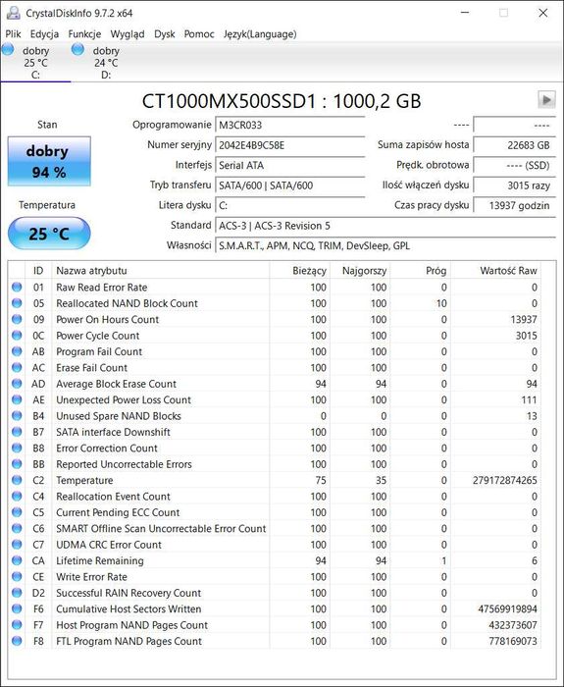
Task: Click status icon for Erase Fail Count
Action: [x=17, y=367]
